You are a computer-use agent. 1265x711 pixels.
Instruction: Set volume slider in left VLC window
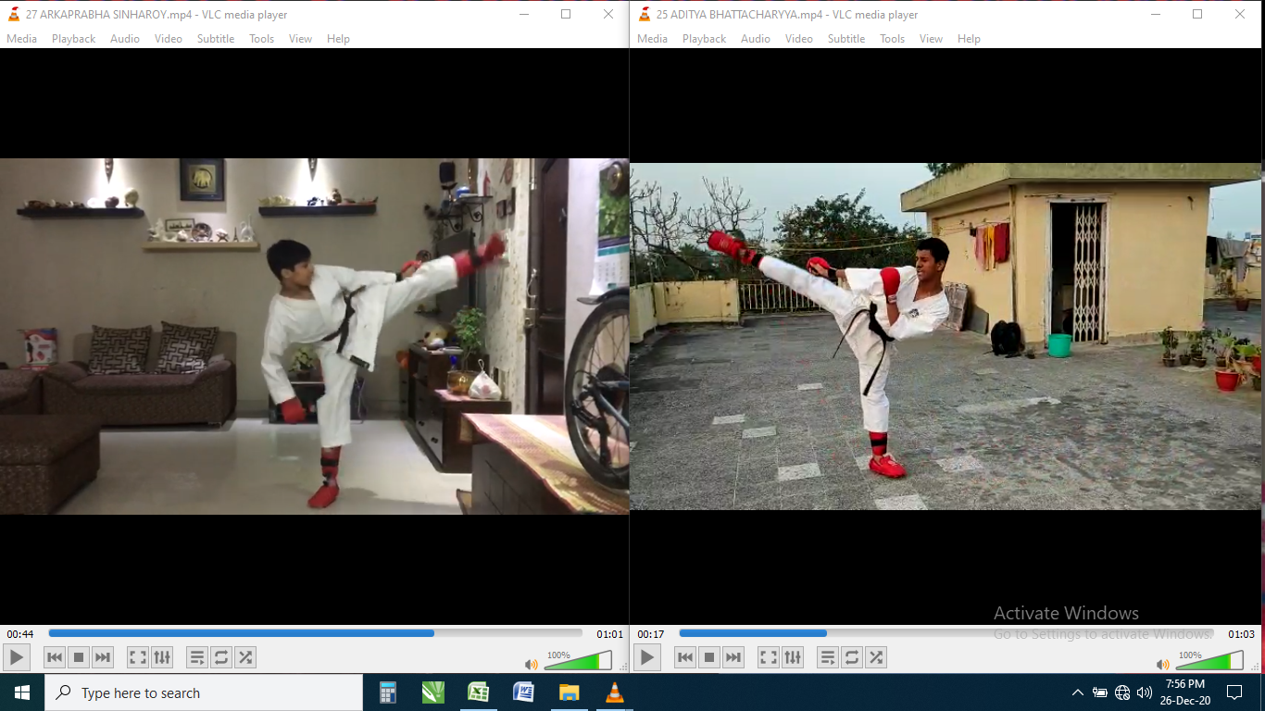pos(579,660)
